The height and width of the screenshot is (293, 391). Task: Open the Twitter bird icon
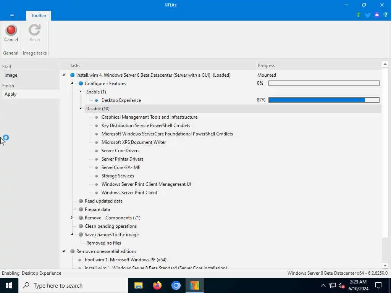pos(368,15)
